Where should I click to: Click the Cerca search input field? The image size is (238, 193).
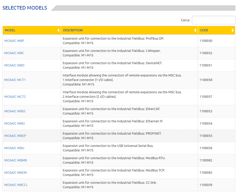(x=213, y=20)
